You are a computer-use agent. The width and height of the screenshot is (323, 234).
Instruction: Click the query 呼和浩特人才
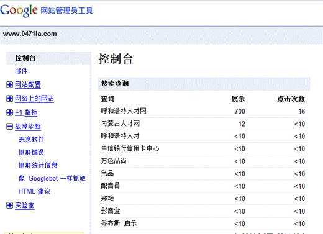point(121,136)
